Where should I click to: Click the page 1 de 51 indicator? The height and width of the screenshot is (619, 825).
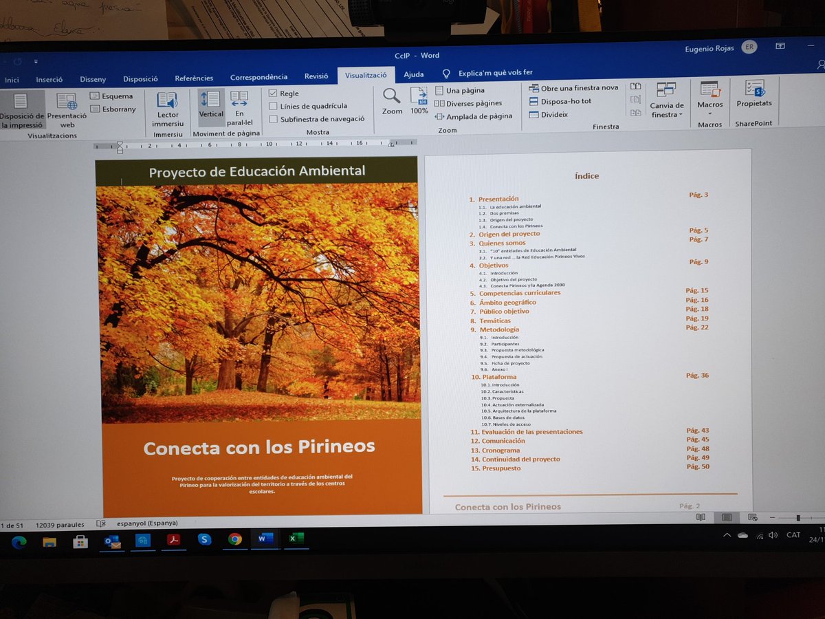12,525
